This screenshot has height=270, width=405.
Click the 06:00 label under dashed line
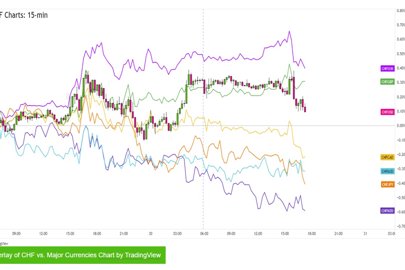[x=204, y=234]
